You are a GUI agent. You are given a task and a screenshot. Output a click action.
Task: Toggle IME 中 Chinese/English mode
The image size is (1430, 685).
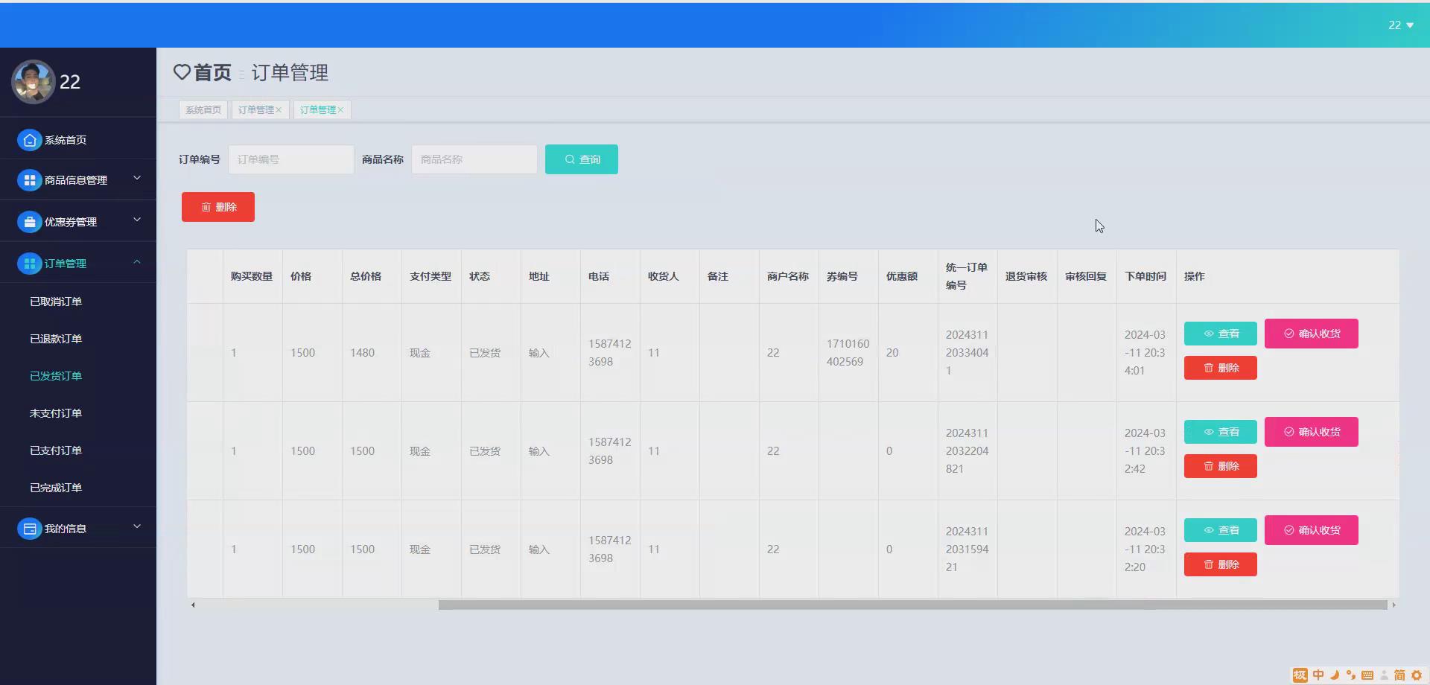click(x=1318, y=675)
